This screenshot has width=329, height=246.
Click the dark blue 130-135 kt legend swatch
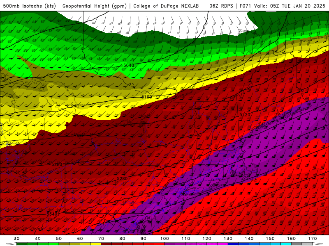[233, 244]
